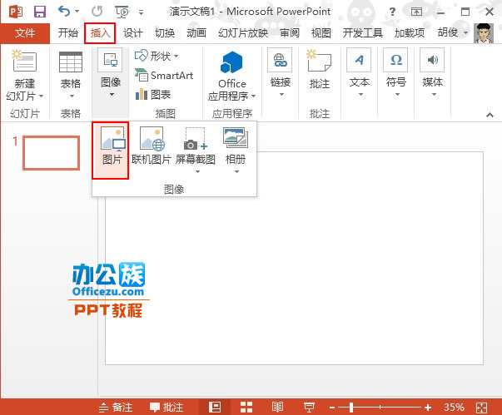Start slideshow from beginning icon

click(122, 12)
